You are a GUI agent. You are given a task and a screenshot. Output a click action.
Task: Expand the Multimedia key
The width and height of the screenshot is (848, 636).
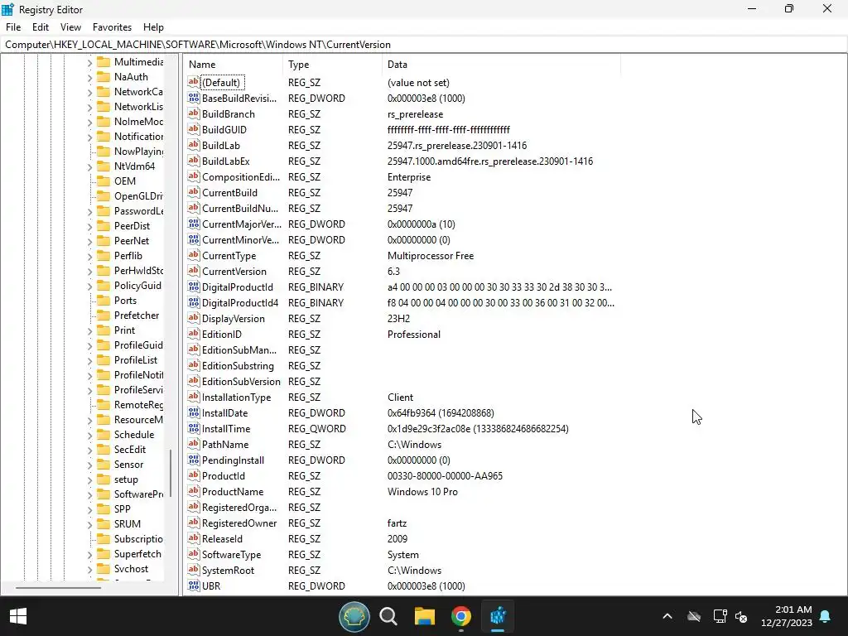tap(89, 63)
